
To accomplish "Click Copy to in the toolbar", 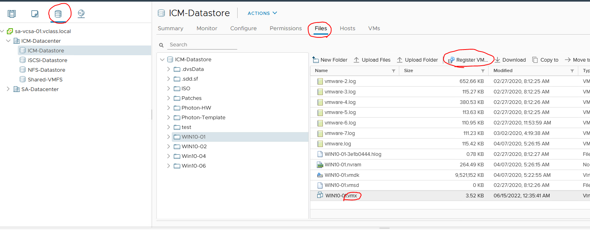I will point(545,60).
